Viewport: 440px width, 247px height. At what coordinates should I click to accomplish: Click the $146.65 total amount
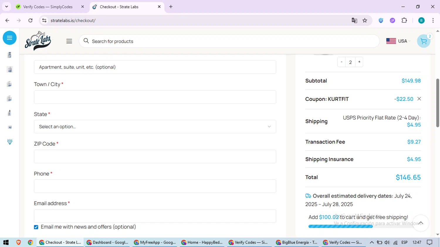click(x=408, y=177)
